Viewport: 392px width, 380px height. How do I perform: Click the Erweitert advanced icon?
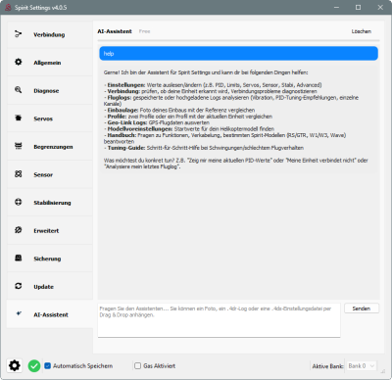[x=19, y=230]
